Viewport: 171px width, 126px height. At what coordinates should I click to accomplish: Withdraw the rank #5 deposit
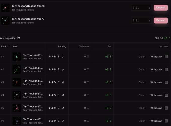click(156, 108)
